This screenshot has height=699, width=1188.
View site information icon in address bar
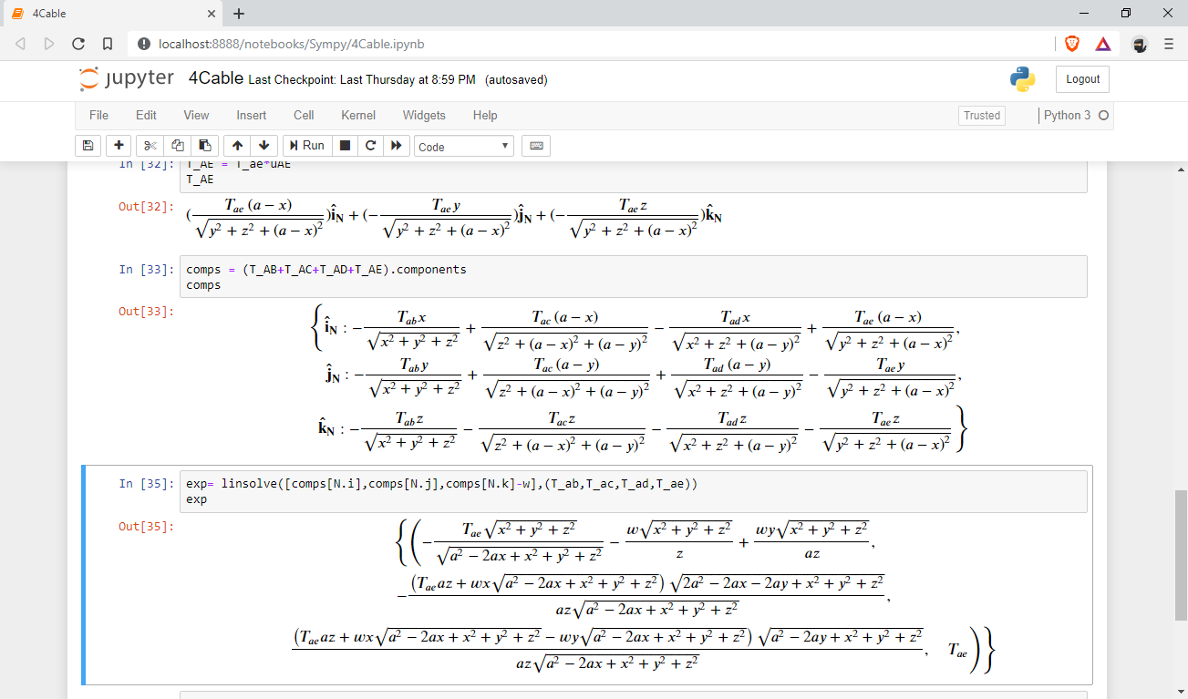(143, 44)
